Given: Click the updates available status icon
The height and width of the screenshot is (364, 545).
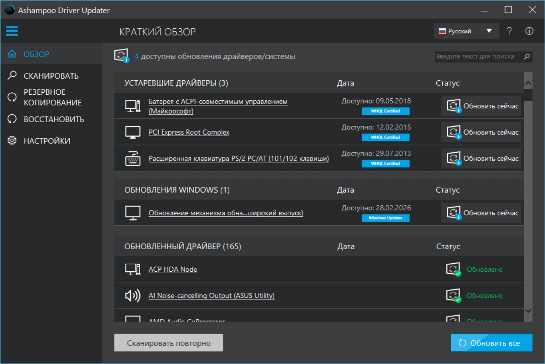Looking at the screenshot, I should 121,56.
